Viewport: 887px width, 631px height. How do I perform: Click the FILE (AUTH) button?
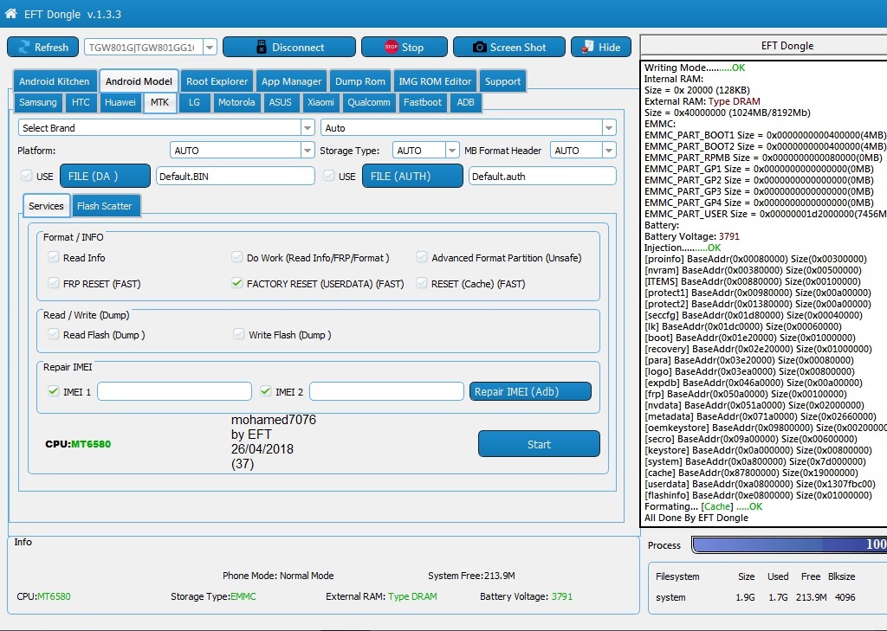point(412,176)
